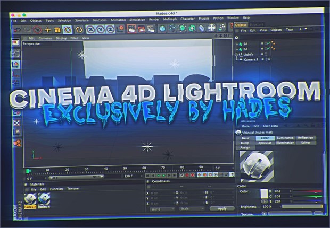
Task: Click the blue deformer capsule icon
Action: click(x=202, y=28)
